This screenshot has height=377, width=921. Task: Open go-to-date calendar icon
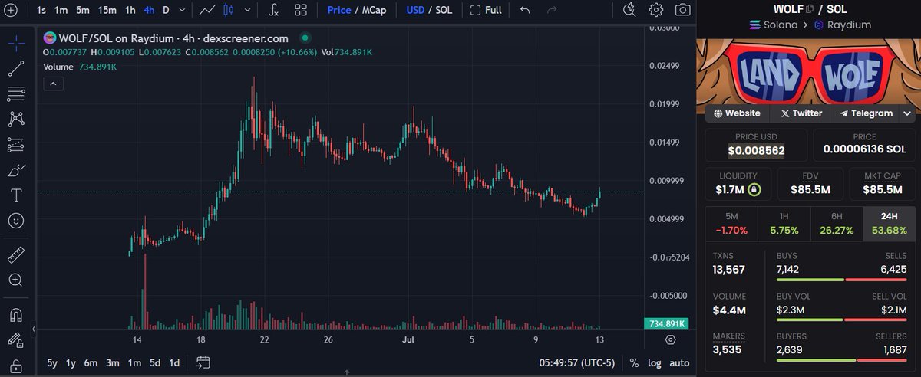(x=203, y=362)
